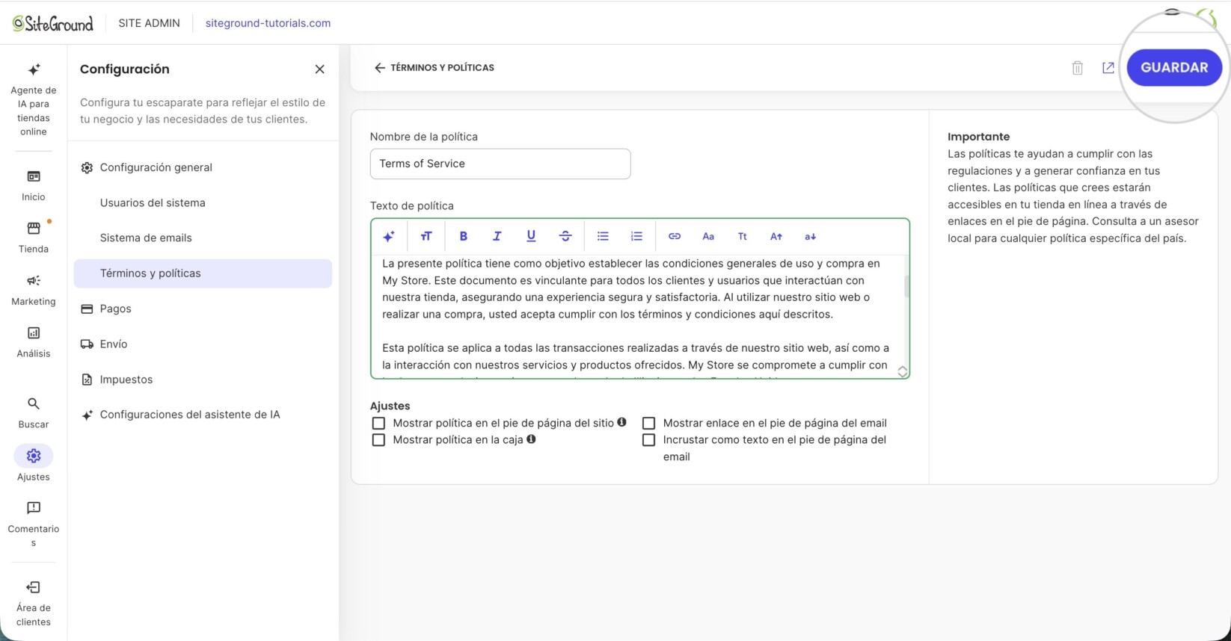Open Marketing section in sidebar
The image size is (1231, 641).
(x=34, y=290)
